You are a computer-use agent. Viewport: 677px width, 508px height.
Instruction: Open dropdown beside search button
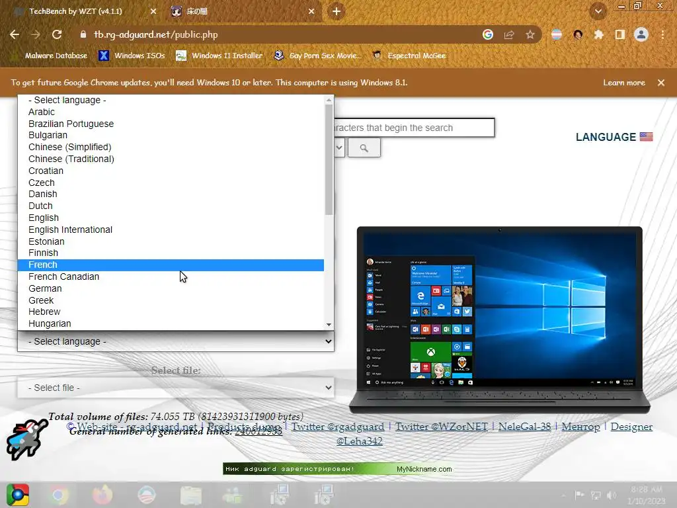(x=339, y=148)
